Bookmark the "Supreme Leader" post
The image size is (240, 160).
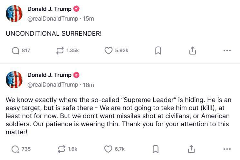155,149
